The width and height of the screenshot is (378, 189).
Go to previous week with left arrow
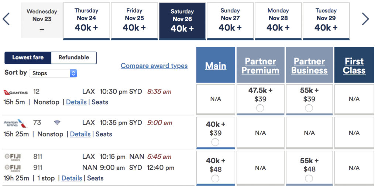coord(6,19)
